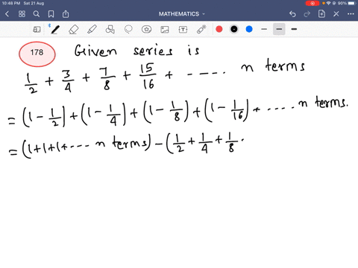Tap the red circled 178 label
The width and height of the screenshot is (358, 268).
coord(37,54)
